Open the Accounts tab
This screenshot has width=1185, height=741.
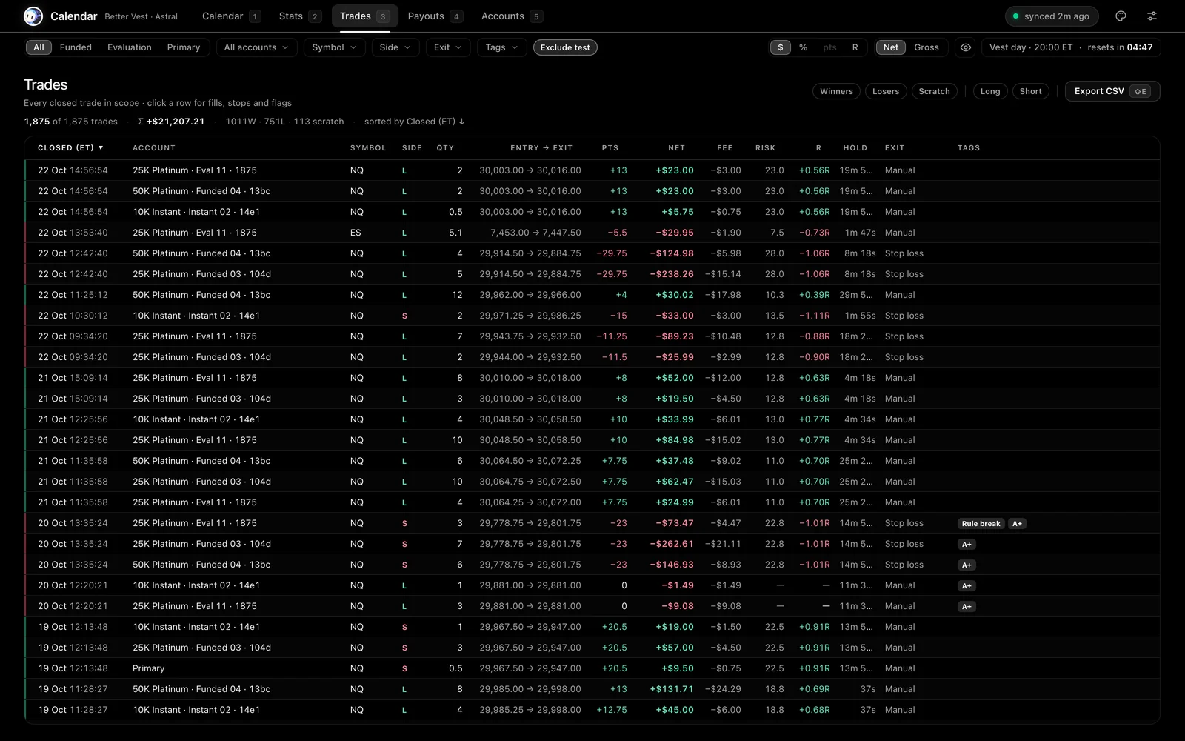click(511, 16)
